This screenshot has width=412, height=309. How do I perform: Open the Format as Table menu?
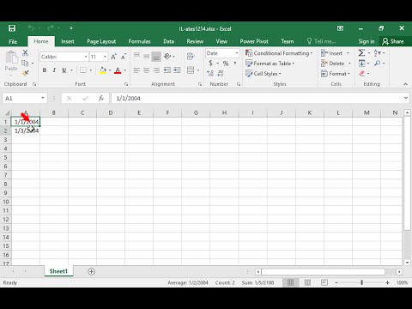pyautogui.click(x=270, y=64)
